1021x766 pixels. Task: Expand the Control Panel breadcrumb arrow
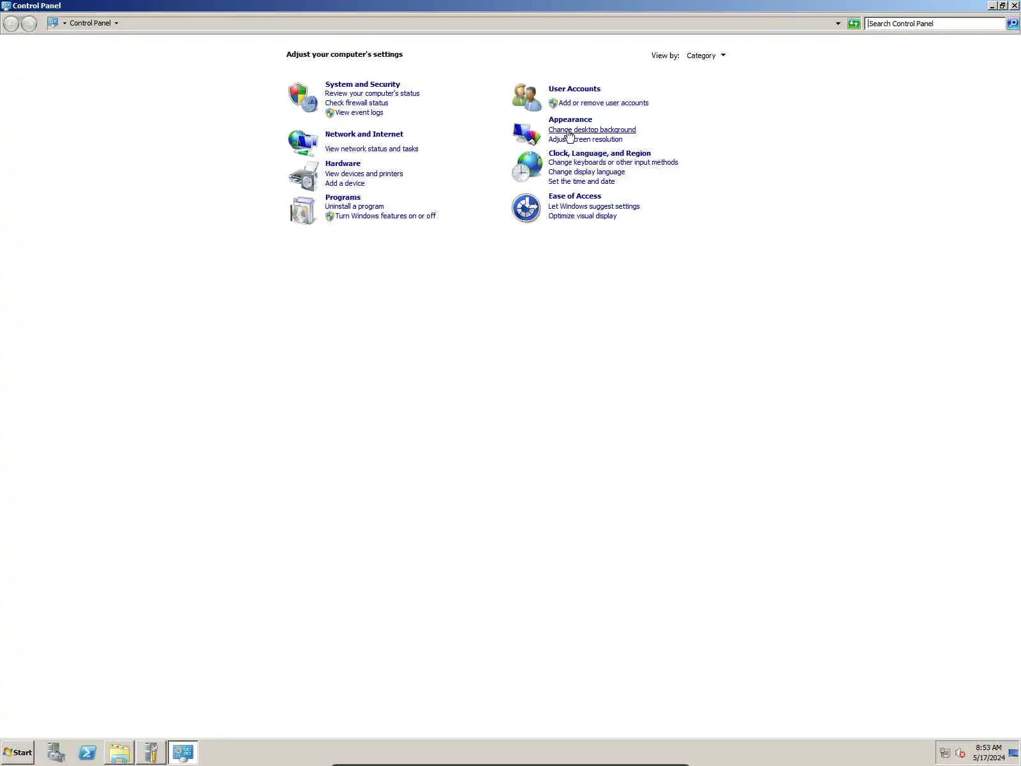coord(116,23)
